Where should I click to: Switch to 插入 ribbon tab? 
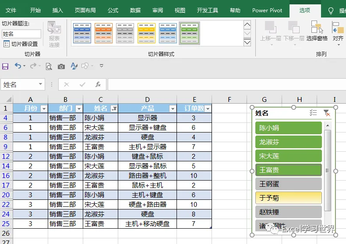point(57,10)
